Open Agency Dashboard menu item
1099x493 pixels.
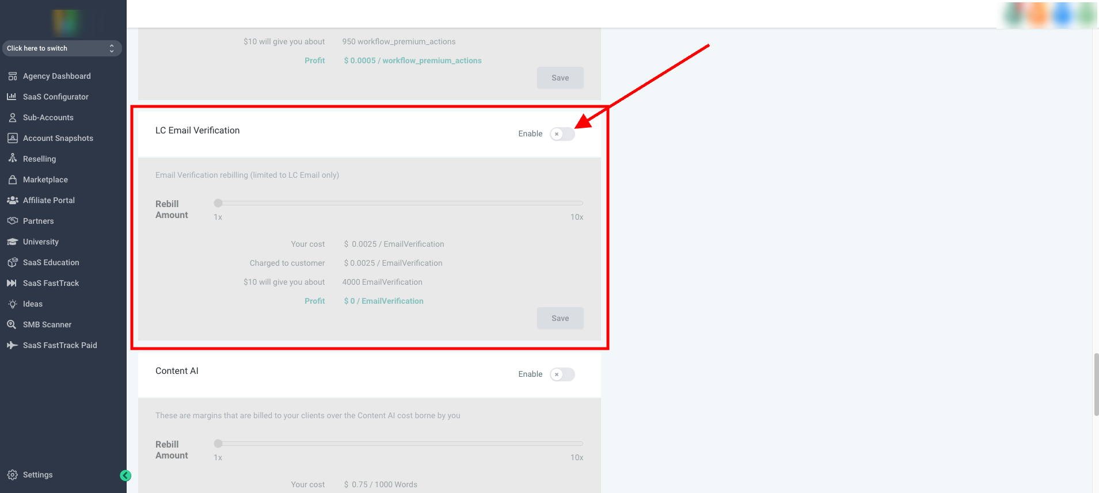(57, 76)
